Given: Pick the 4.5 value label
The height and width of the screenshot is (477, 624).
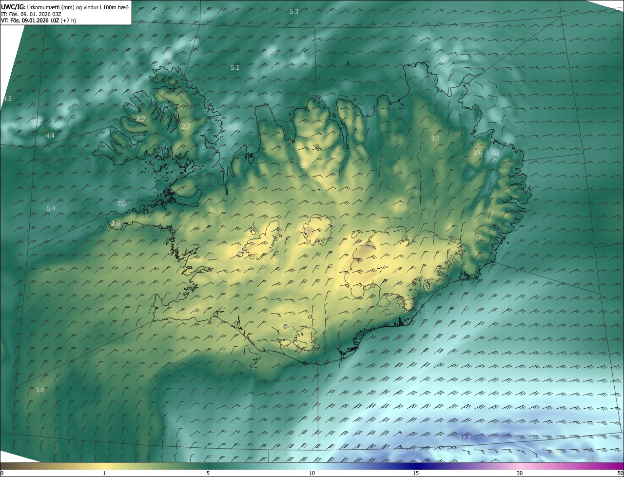Looking at the screenshot, I should (7, 99).
